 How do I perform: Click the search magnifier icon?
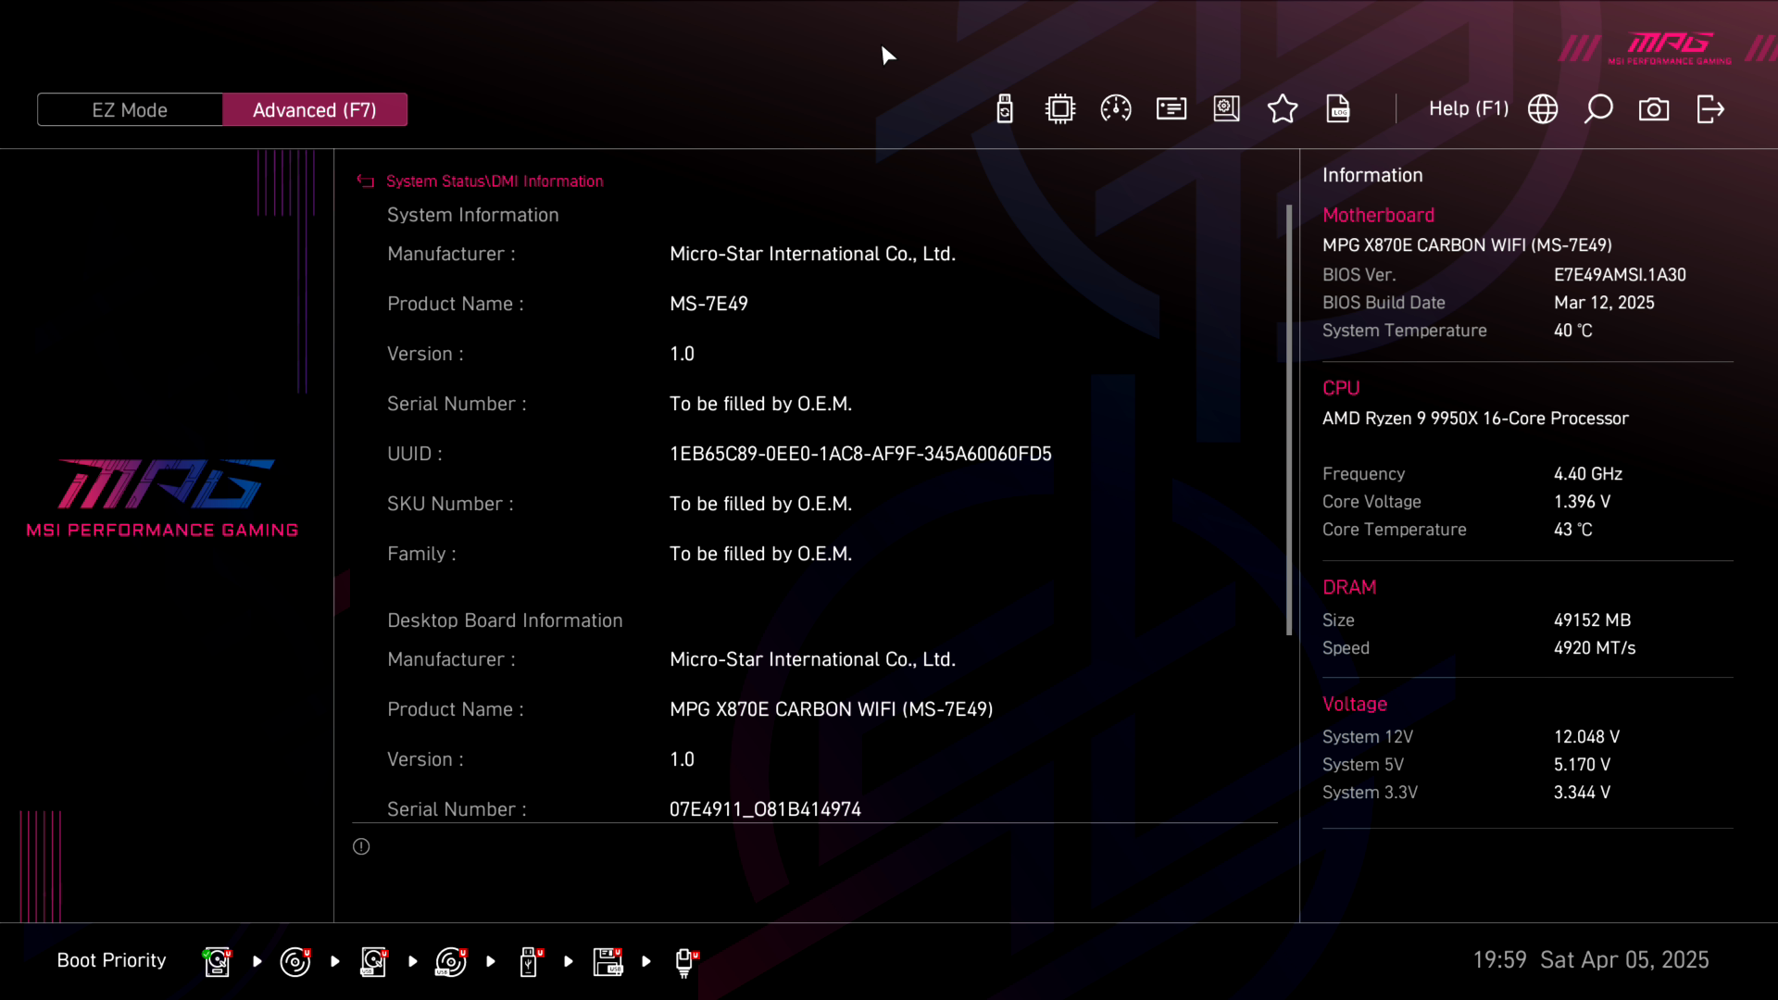(x=1598, y=109)
